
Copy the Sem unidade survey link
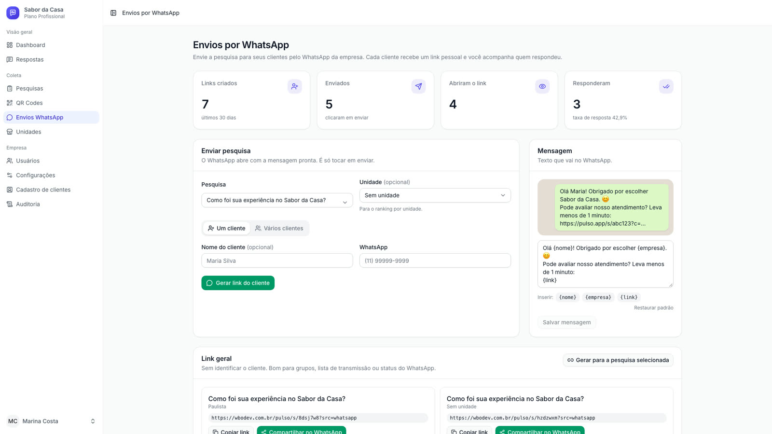coord(469,431)
